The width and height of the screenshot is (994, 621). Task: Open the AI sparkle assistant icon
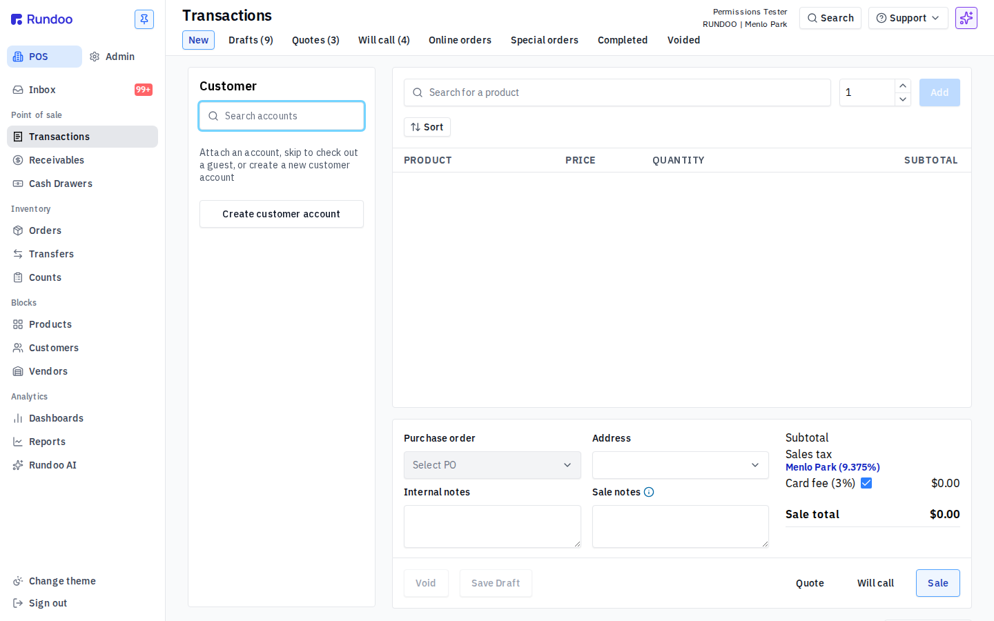[x=966, y=18]
